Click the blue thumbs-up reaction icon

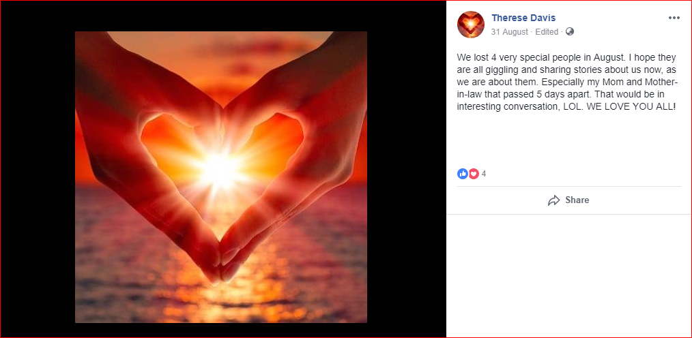[x=463, y=174]
